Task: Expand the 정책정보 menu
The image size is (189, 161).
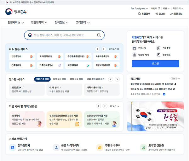Action: [62, 23]
